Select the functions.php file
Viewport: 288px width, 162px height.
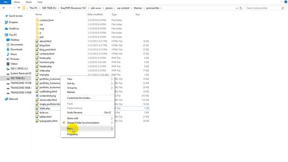tap(47, 62)
